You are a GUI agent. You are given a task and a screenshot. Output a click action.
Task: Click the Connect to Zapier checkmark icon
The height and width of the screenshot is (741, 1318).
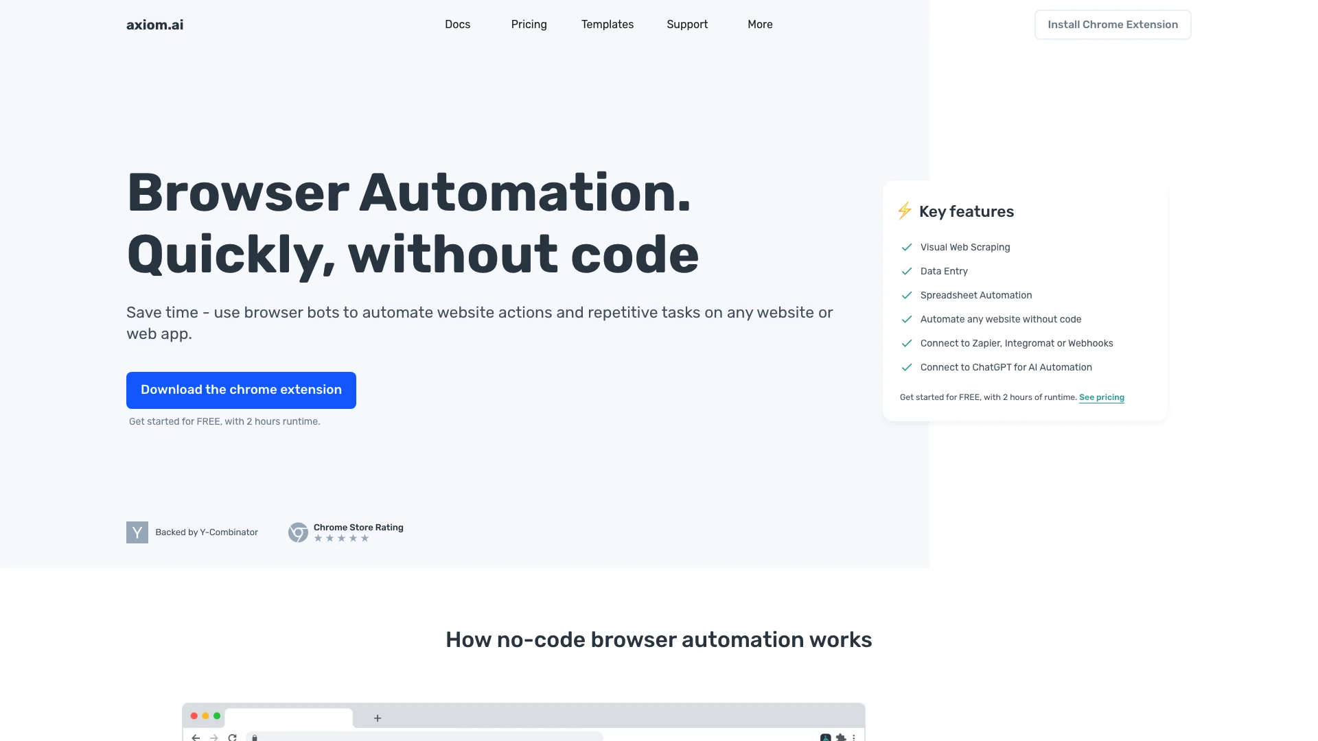tap(906, 343)
